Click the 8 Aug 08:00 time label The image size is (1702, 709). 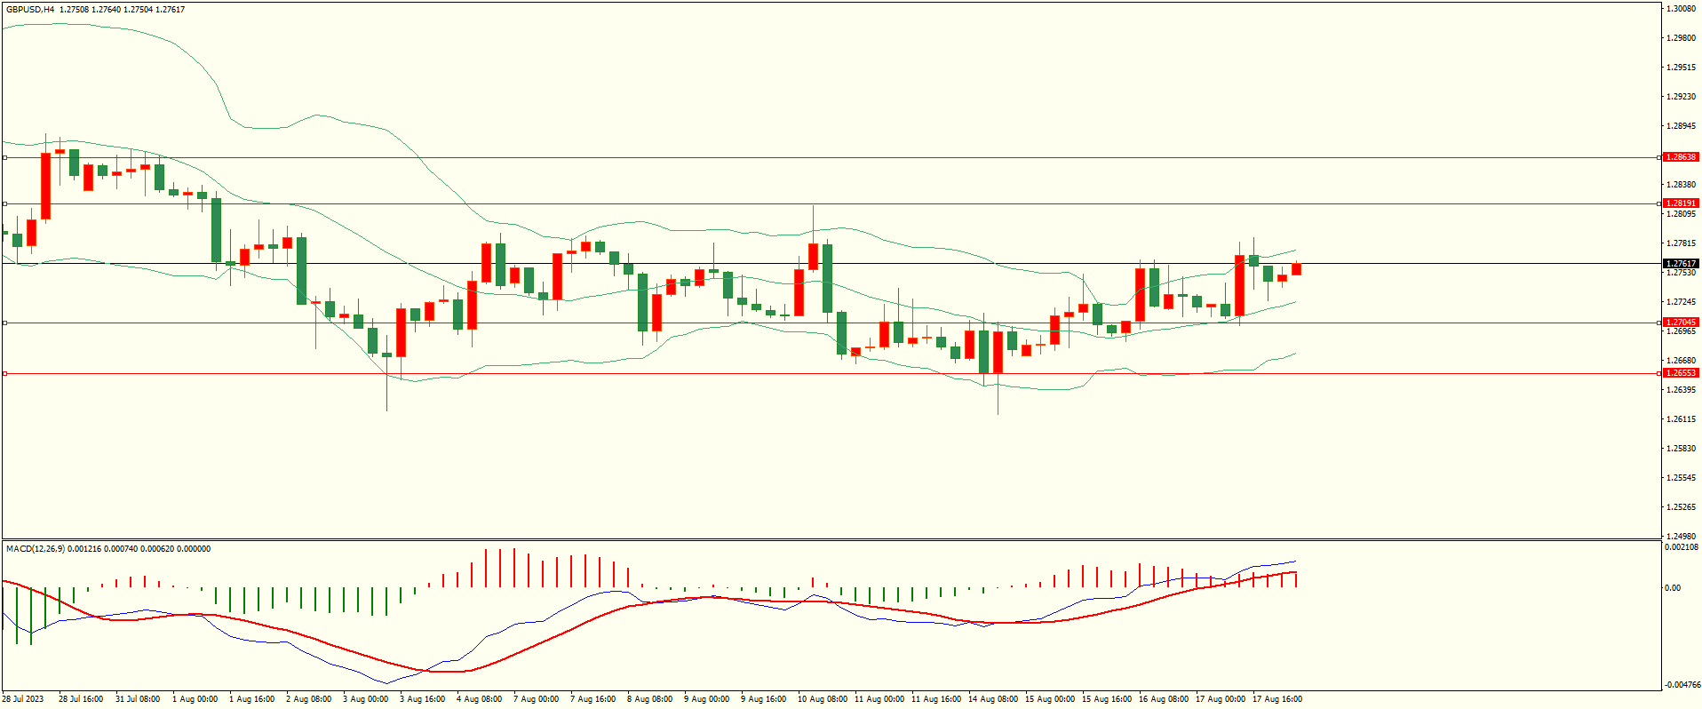(x=649, y=699)
